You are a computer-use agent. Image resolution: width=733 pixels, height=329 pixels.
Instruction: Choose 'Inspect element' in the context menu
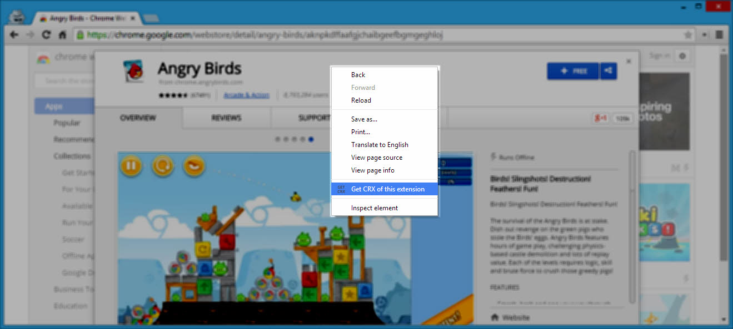click(x=375, y=207)
